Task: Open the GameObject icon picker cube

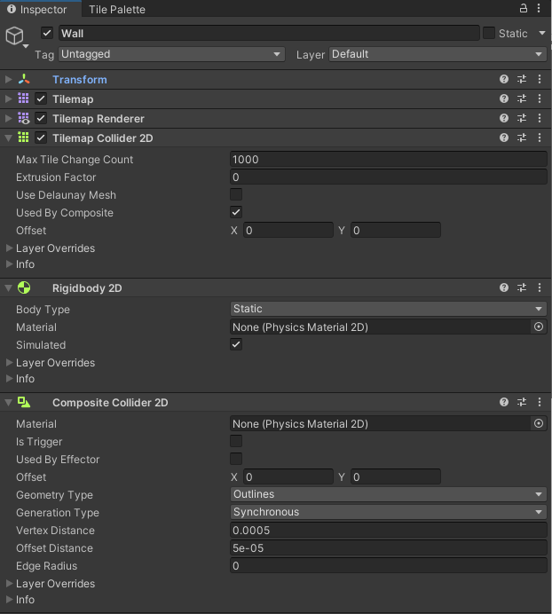Action: 15,36
